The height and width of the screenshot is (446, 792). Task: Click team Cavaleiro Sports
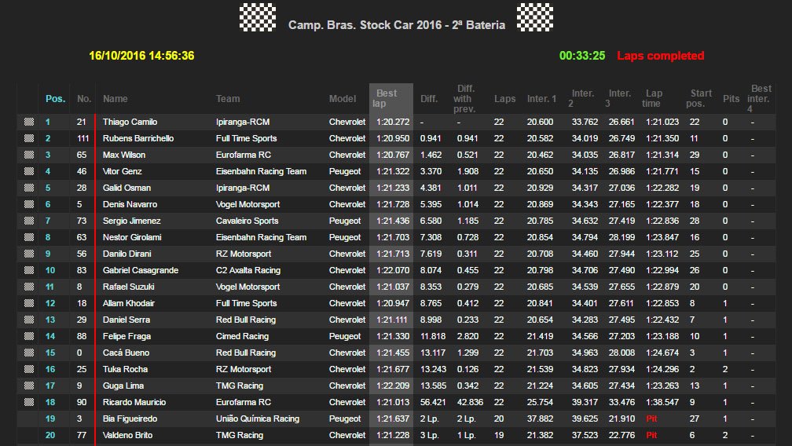click(247, 221)
